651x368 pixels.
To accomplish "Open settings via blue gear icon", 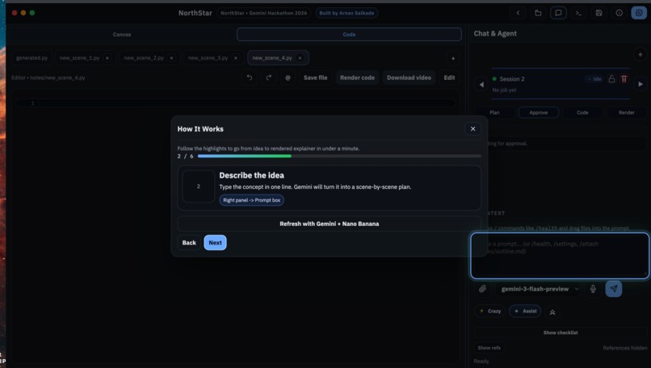I will pos(639,13).
